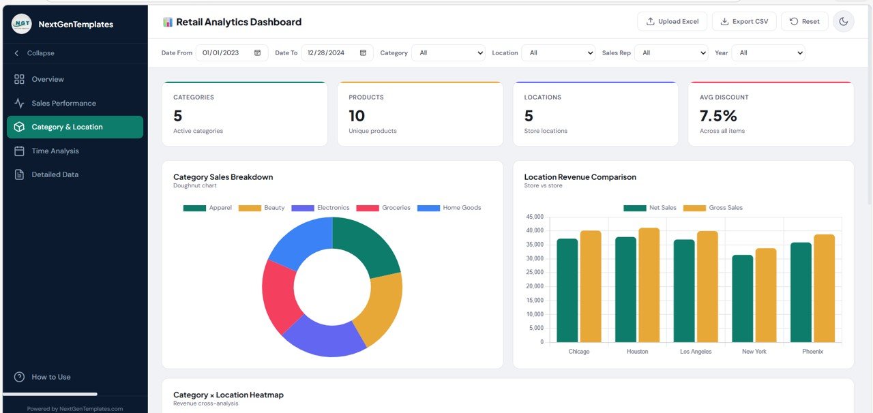Click the Category & Location sidebar icon
The height and width of the screenshot is (413, 873).
pos(19,127)
